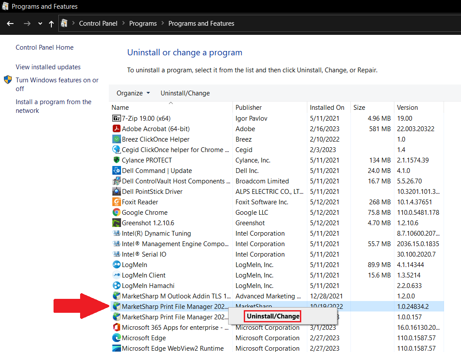Image resolution: width=461 pixels, height=352 pixels.
Task: Open the recent locations dropdown arrow
Action: click(x=40, y=24)
